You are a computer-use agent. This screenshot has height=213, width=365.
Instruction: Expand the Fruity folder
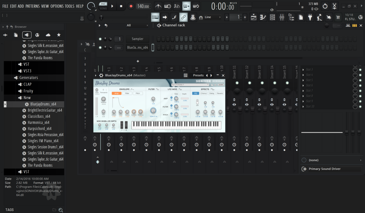pos(28,91)
